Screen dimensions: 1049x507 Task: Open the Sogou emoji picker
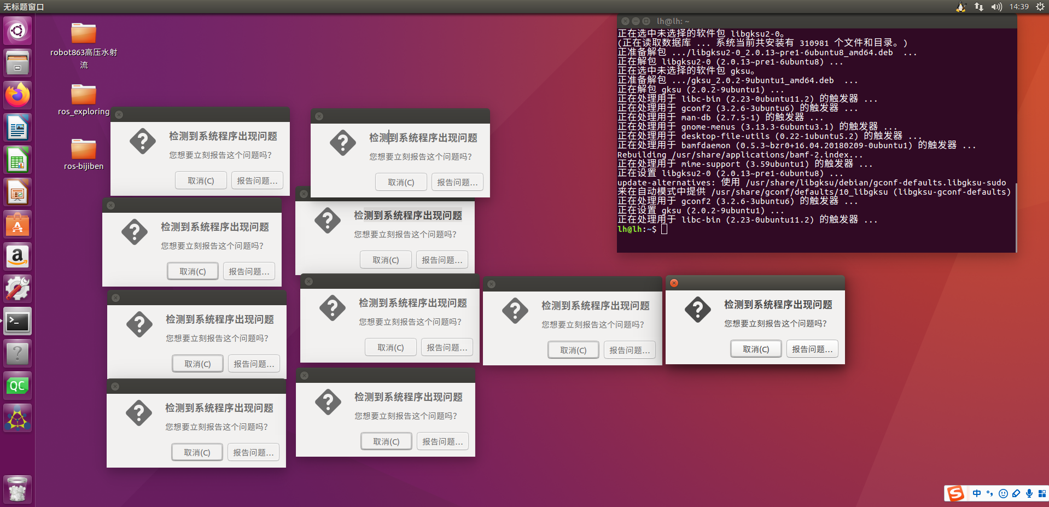1003,493
